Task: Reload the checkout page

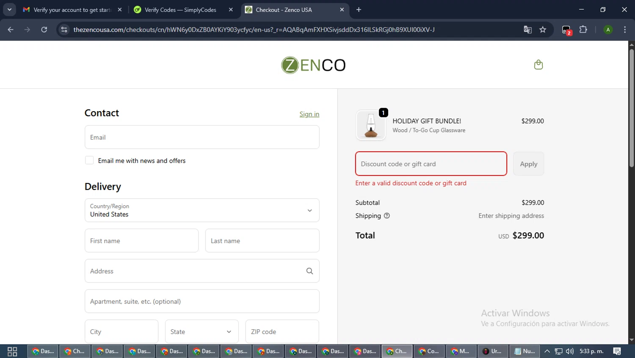Action: 44,30
